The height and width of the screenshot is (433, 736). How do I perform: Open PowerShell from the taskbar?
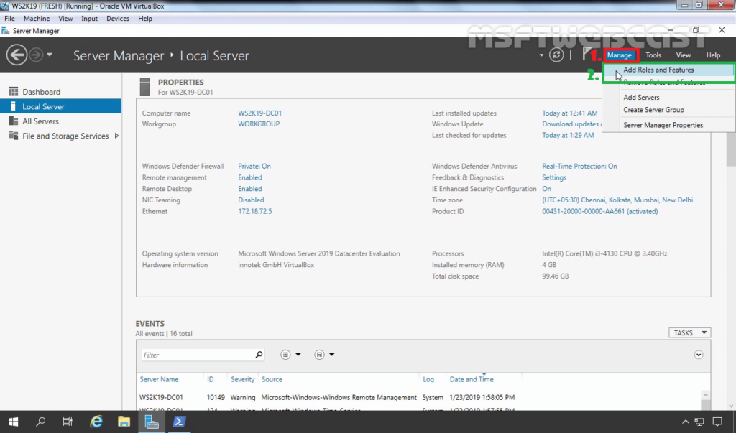tap(179, 422)
